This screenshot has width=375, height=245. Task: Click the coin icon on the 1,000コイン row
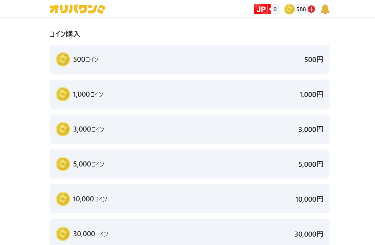point(63,94)
